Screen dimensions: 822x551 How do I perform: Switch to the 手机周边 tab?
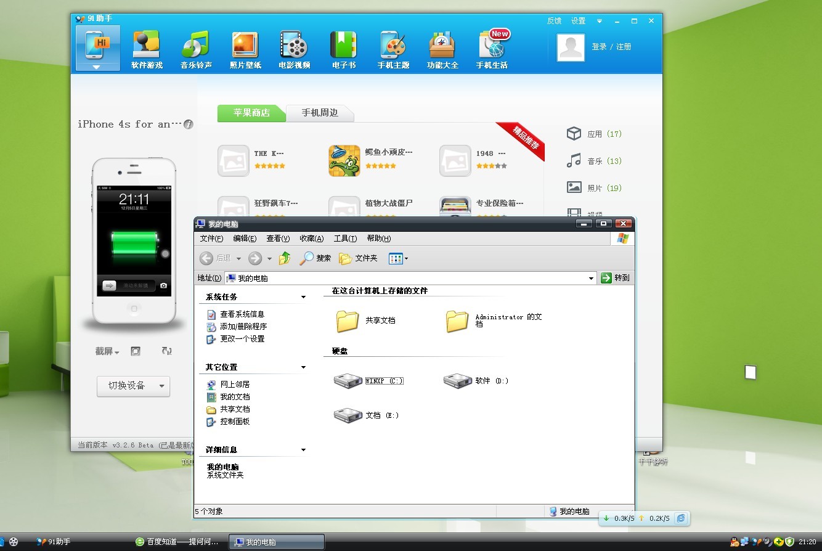[320, 113]
